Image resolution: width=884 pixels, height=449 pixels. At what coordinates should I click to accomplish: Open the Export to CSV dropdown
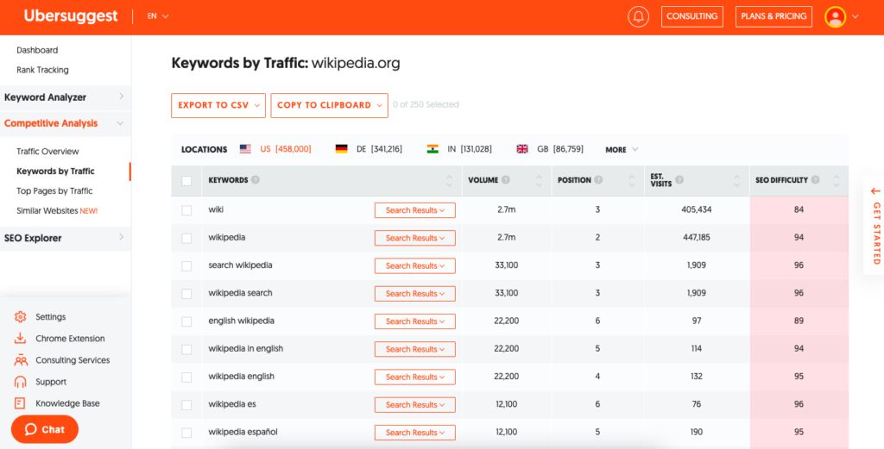point(218,105)
